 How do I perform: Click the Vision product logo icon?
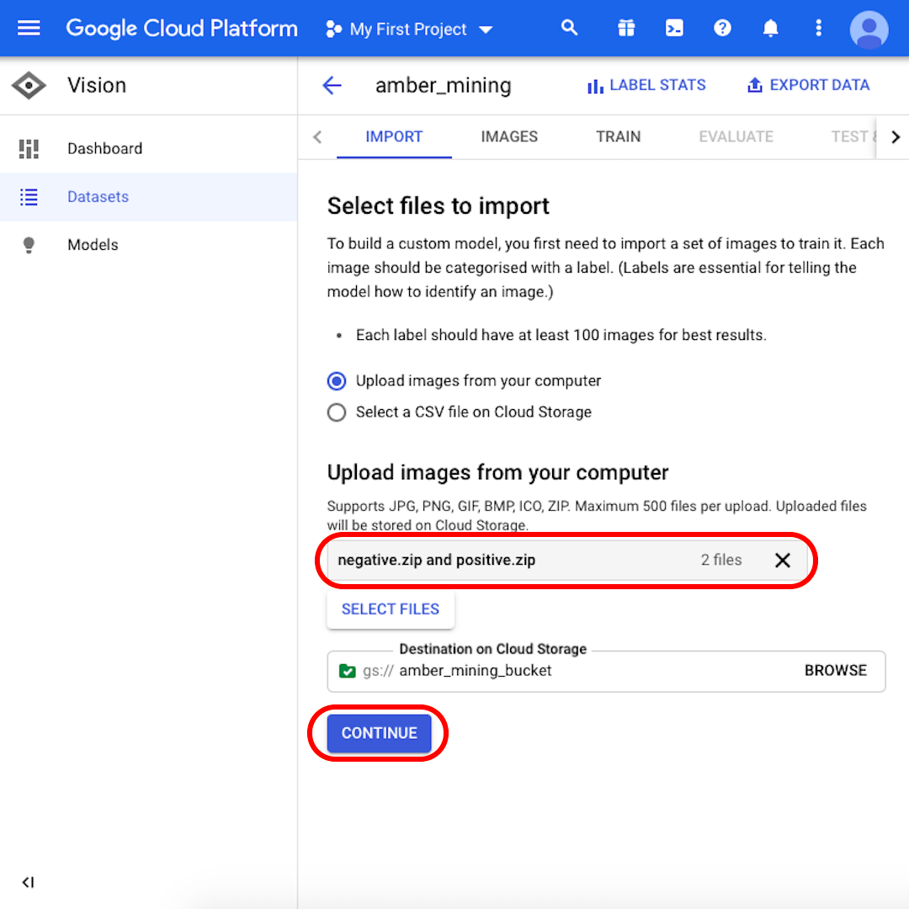29,85
